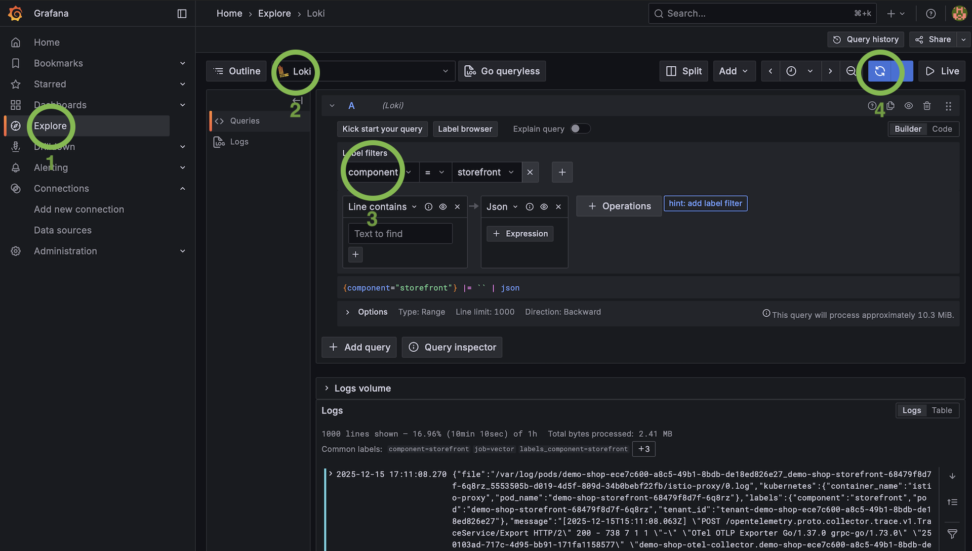Run the query with the refresh icon
This screenshot has height=551, width=972.
(881, 71)
